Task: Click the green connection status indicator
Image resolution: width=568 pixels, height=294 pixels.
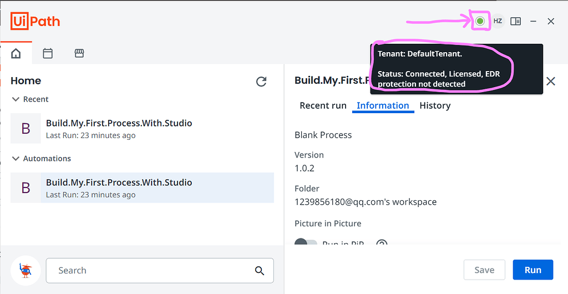Action: point(480,21)
